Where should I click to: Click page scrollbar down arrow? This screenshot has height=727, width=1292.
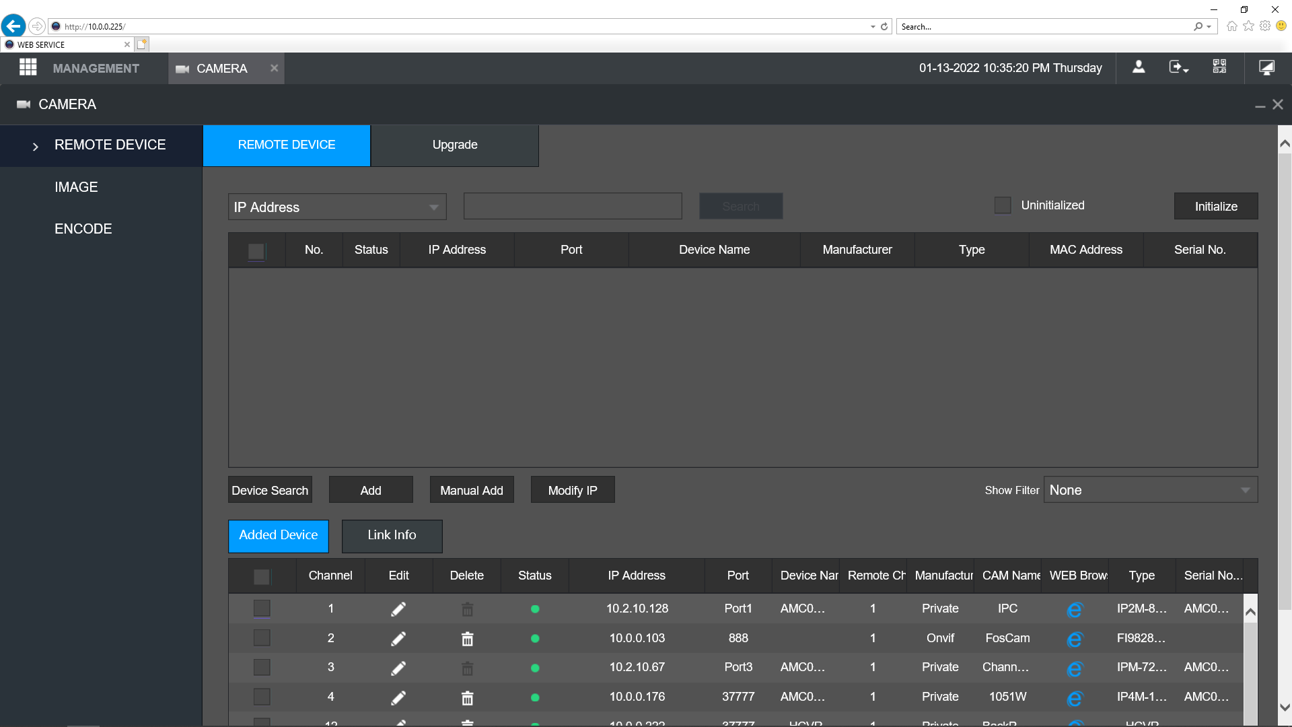point(1285,707)
